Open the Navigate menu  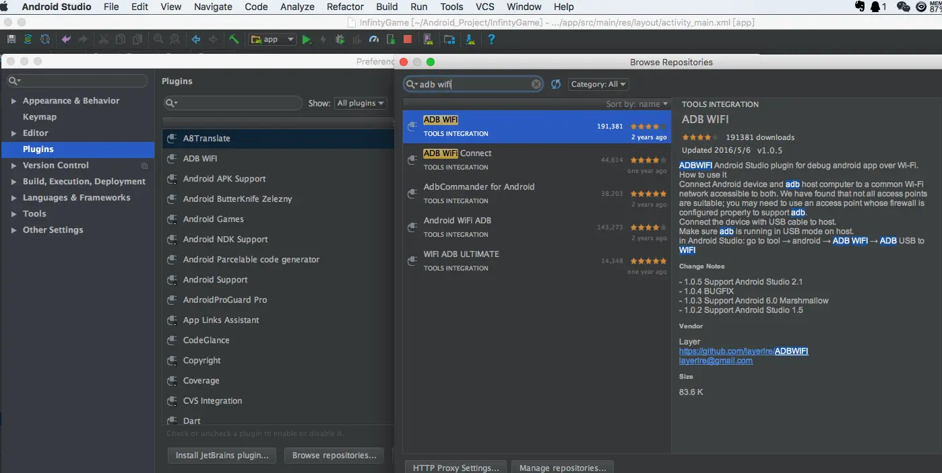click(x=213, y=7)
